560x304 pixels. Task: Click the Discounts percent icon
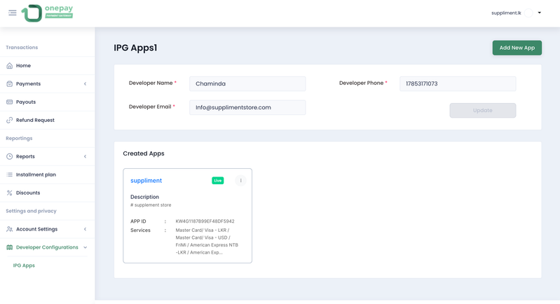[x=10, y=193]
